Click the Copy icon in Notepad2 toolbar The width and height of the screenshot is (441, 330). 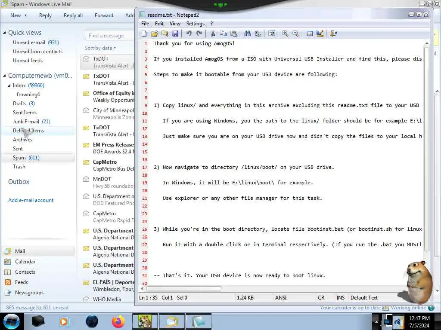[x=224, y=34]
